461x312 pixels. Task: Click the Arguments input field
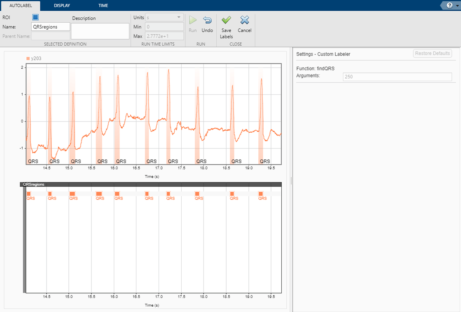[397, 77]
